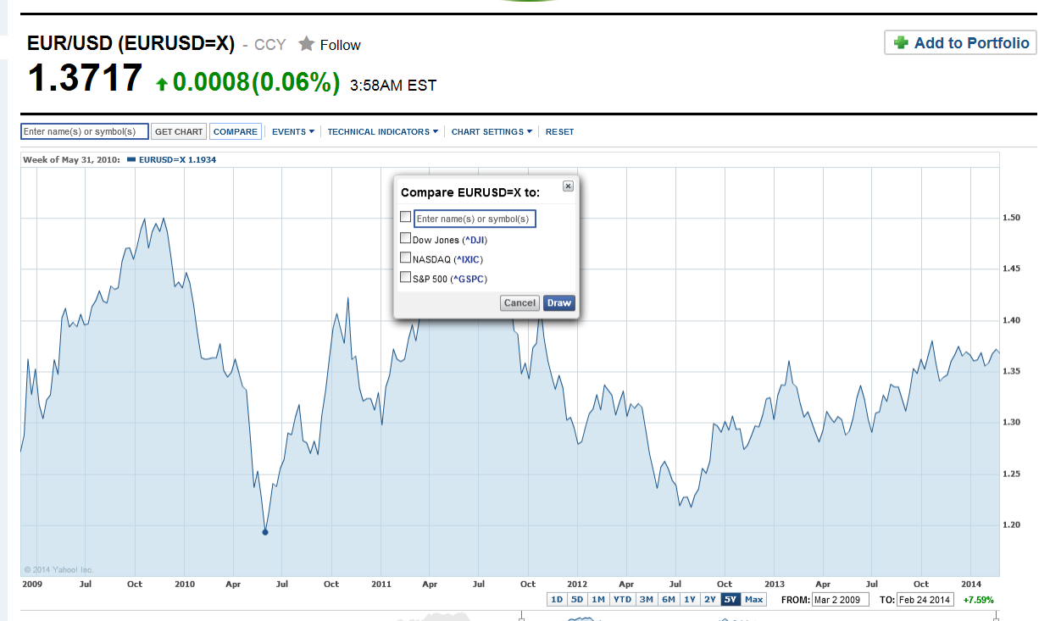Click the TO date field
Screen dimensions: 1050x621
925,600
